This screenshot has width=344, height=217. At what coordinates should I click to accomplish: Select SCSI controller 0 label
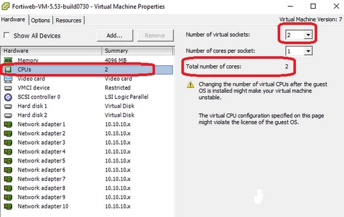(x=39, y=97)
